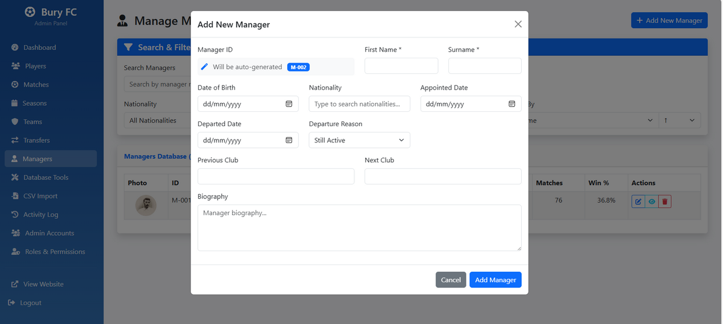
Task: Click the pencil icon beside auto-generated ID
Action: (x=204, y=67)
